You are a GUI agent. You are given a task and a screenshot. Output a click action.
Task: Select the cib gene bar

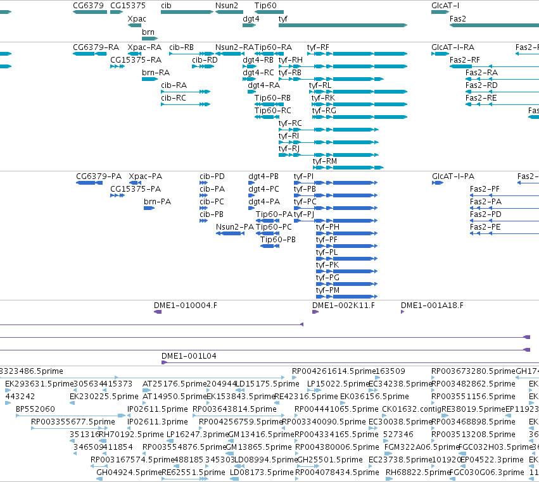(187, 12)
